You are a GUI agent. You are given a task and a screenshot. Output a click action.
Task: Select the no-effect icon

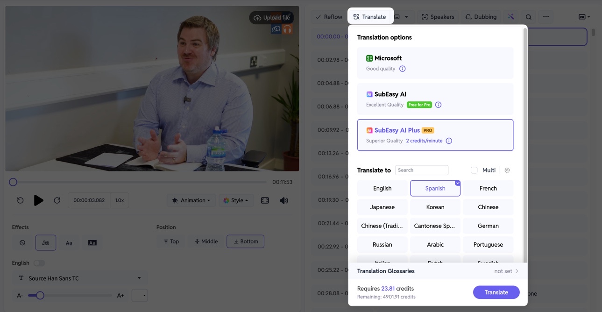point(22,243)
